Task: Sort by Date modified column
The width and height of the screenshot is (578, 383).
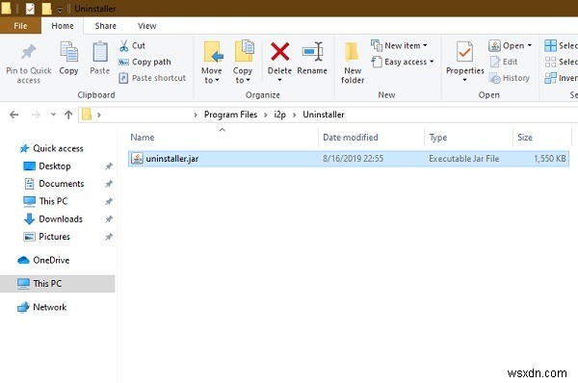Action: [x=351, y=138]
